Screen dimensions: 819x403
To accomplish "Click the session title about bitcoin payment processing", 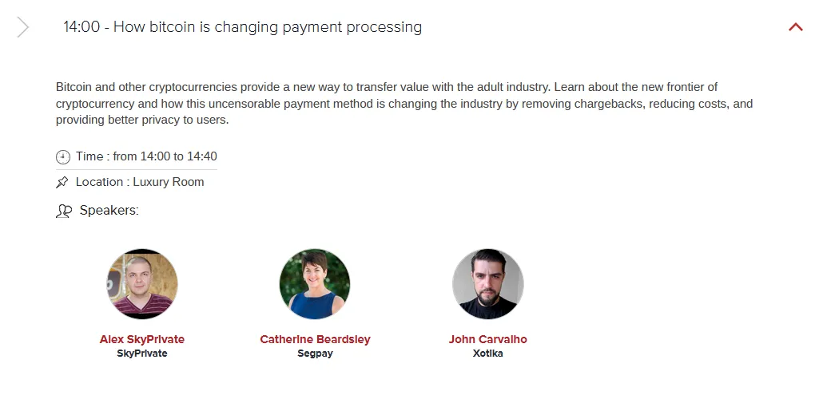I will point(242,26).
